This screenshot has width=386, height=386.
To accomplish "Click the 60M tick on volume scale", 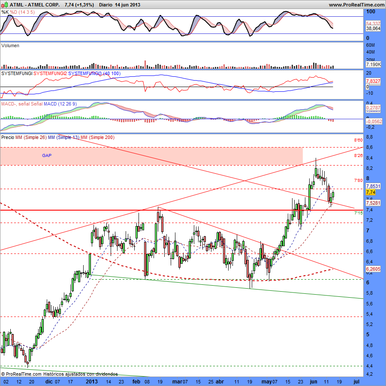I will 370,45.
